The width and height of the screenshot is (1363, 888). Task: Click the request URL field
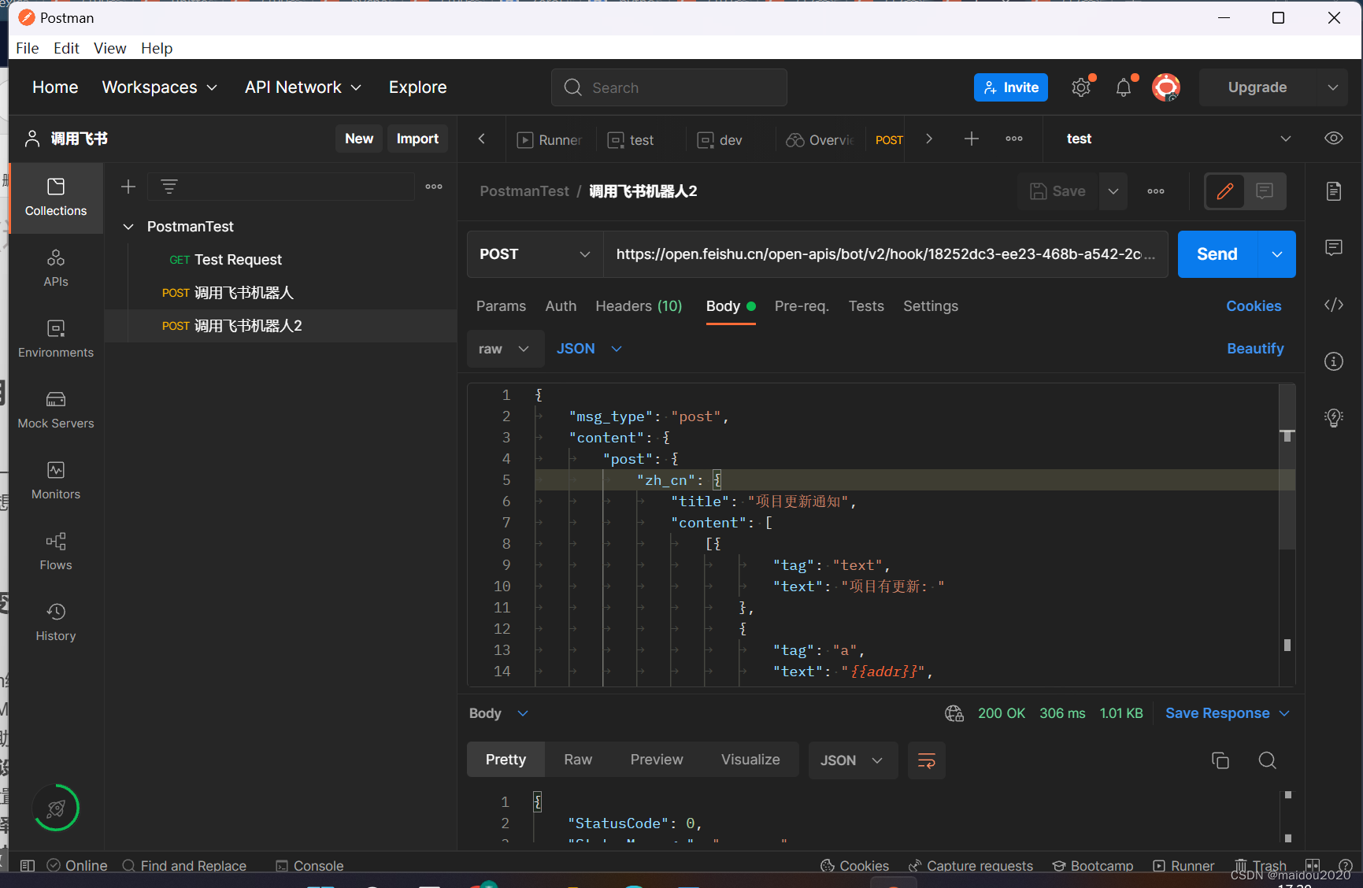point(885,254)
